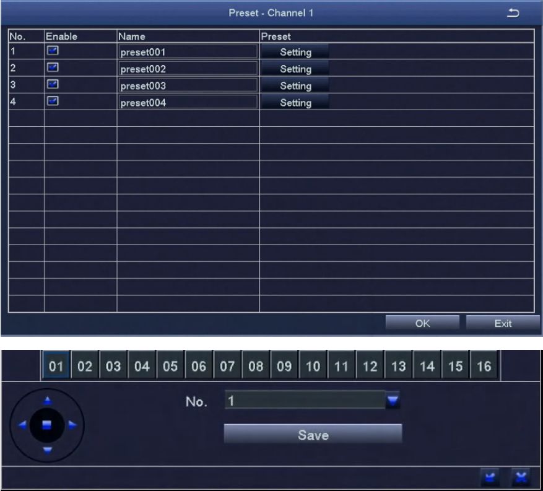
Task: Click the preset001 name field
Action: (x=187, y=53)
